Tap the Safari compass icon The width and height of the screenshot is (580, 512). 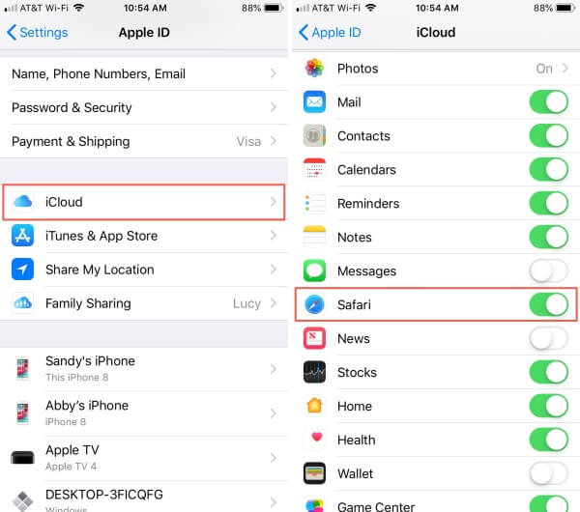(314, 304)
